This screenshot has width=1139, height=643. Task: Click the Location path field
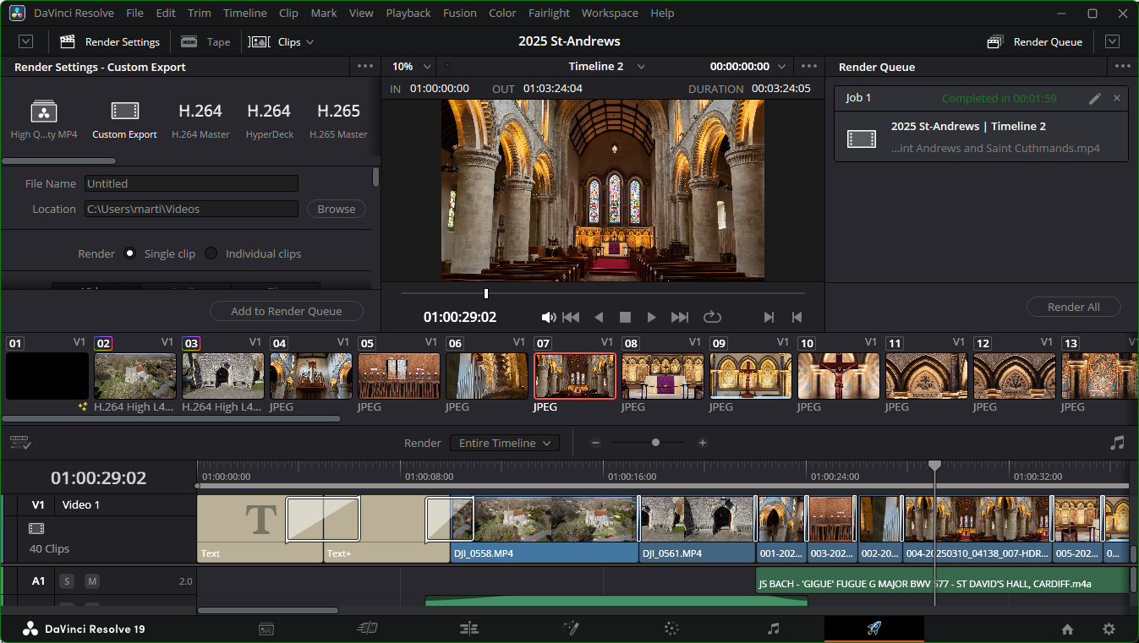(191, 209)
